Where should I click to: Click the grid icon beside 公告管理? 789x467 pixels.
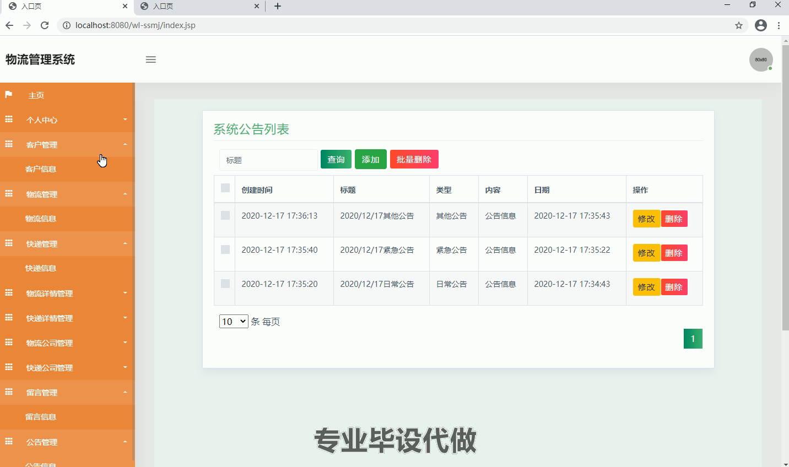[9, 441]
